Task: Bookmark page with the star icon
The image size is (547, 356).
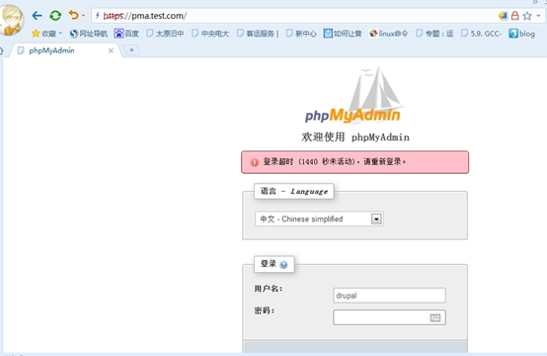Action: pyautogui.click(x=527, y=16)
